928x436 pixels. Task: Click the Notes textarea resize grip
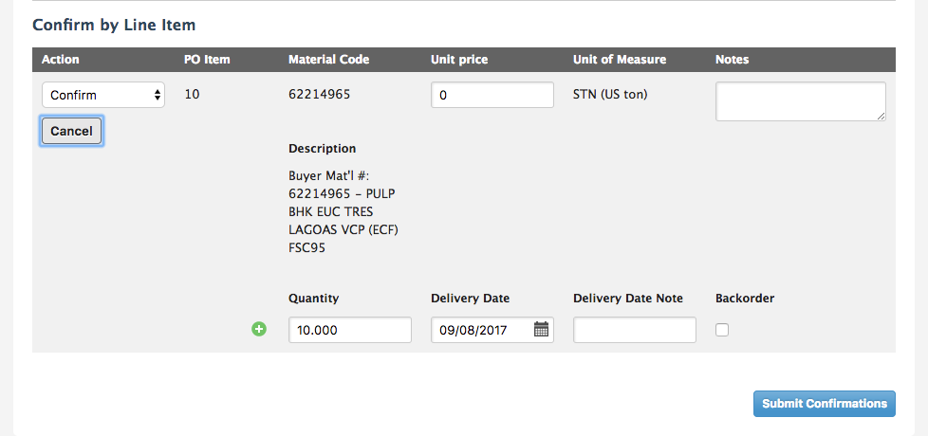tap(882, 117)
